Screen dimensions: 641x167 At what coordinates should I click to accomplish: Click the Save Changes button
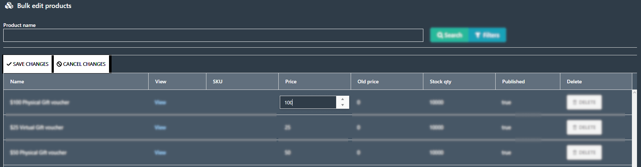(x=28, y=64)
